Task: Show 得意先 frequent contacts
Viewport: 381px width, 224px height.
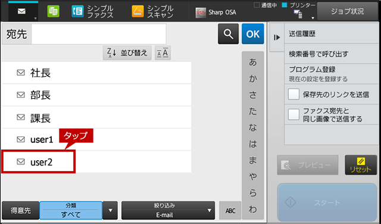Action: point(21,211)
